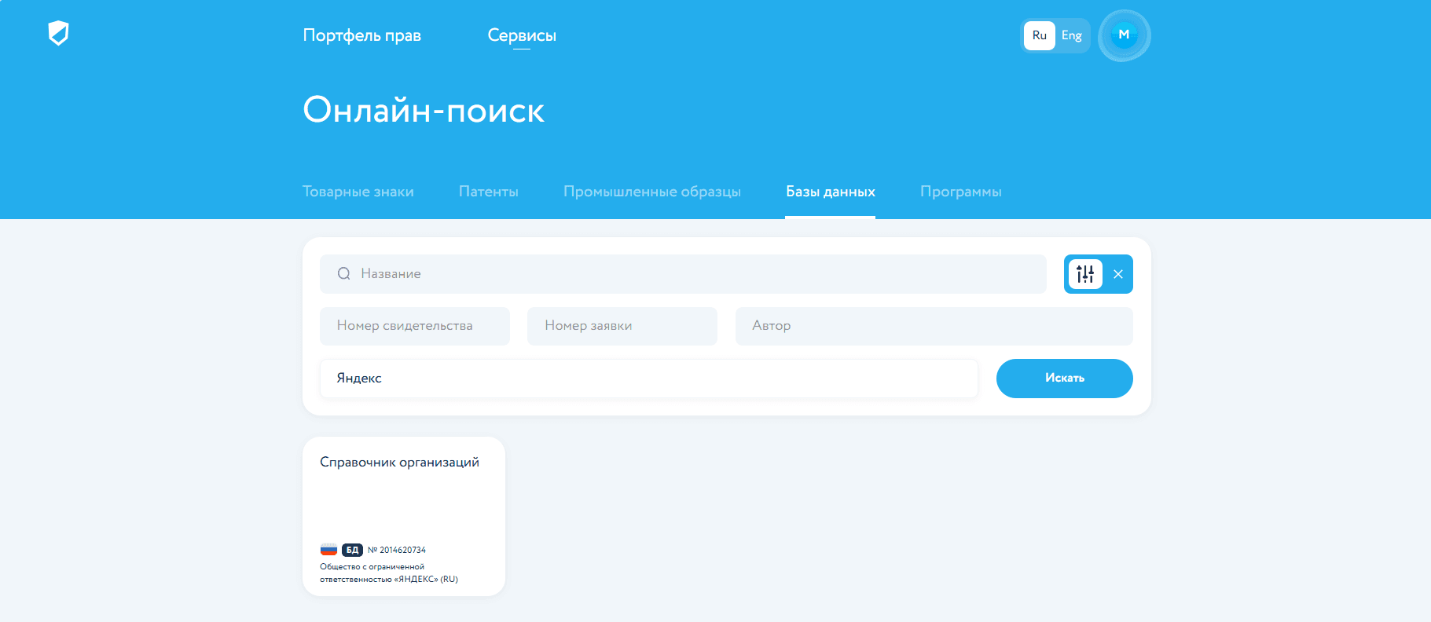Focus the Номер свидетельства field
Viewport: 1431px width, 622px height.
[x=414, y=326]
